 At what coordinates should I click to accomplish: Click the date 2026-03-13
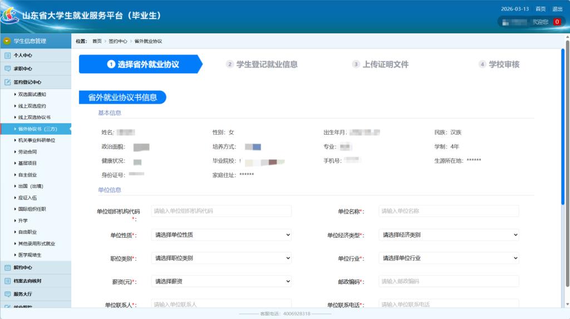515,9
